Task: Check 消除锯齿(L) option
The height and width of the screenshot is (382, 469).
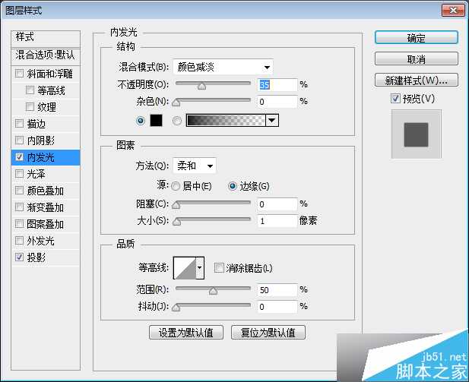Action: [219, 267]
